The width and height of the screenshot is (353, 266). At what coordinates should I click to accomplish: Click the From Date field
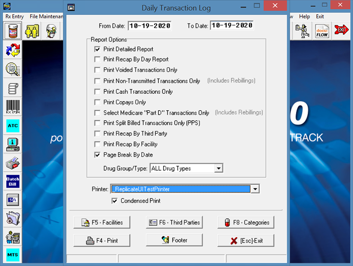click(149, 26)
